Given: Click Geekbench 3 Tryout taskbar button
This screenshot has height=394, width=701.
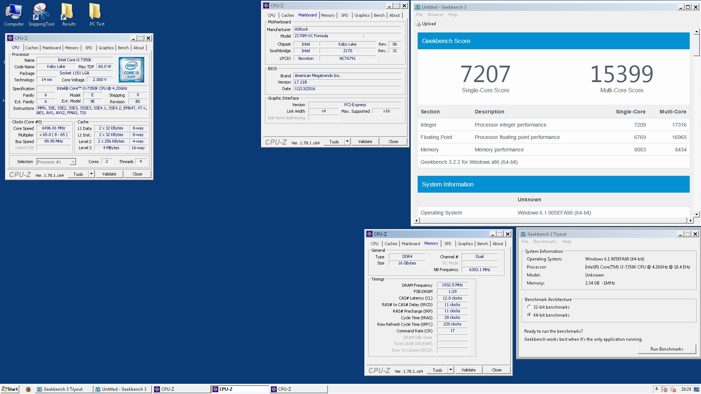Looking at the screenshot, I should pyautogui.click(x=64, y=389).
